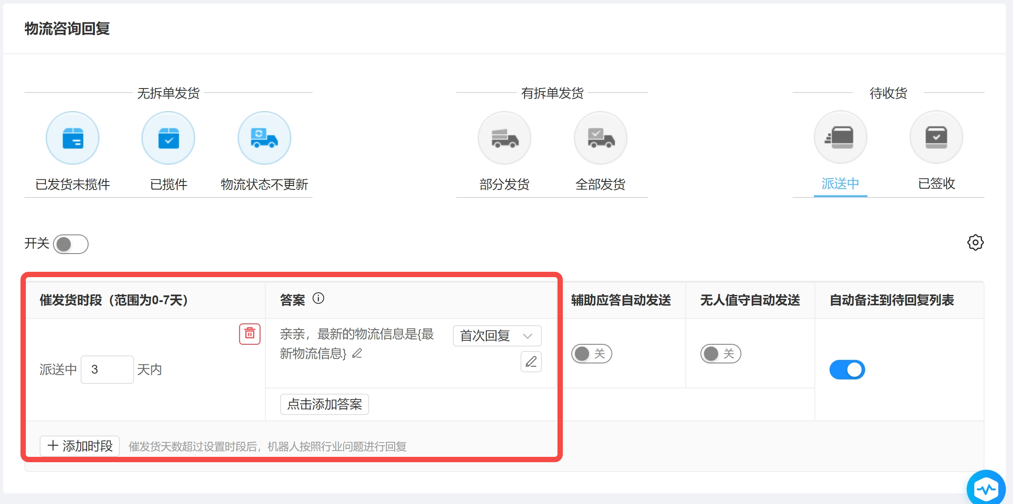Viewport: 1013px width, 504px height.
Task: Click the 答案 column header text
Action: click(x=293, y=300)
